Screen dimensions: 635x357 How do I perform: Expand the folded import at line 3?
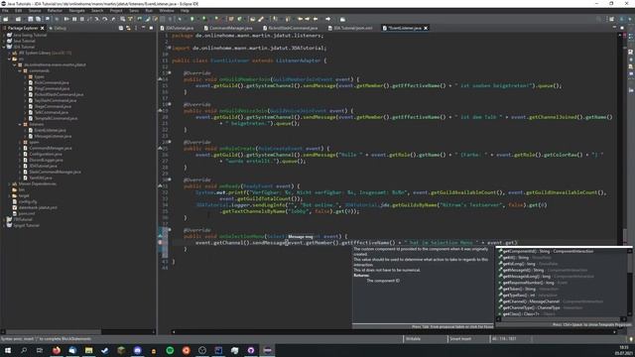click(170, 48)
